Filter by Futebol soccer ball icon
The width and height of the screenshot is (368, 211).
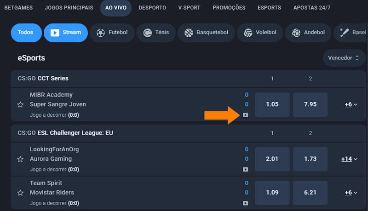101,33
